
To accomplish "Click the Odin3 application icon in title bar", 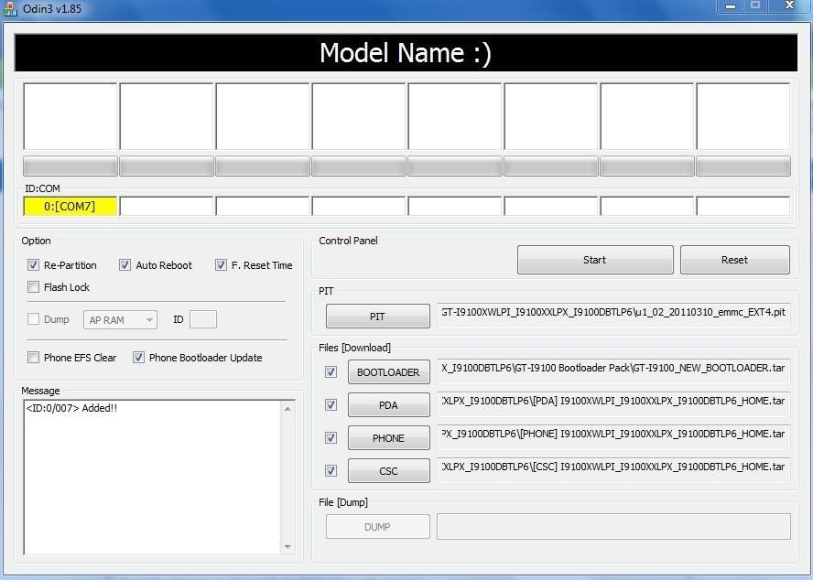I will click(x=10, y=9).
